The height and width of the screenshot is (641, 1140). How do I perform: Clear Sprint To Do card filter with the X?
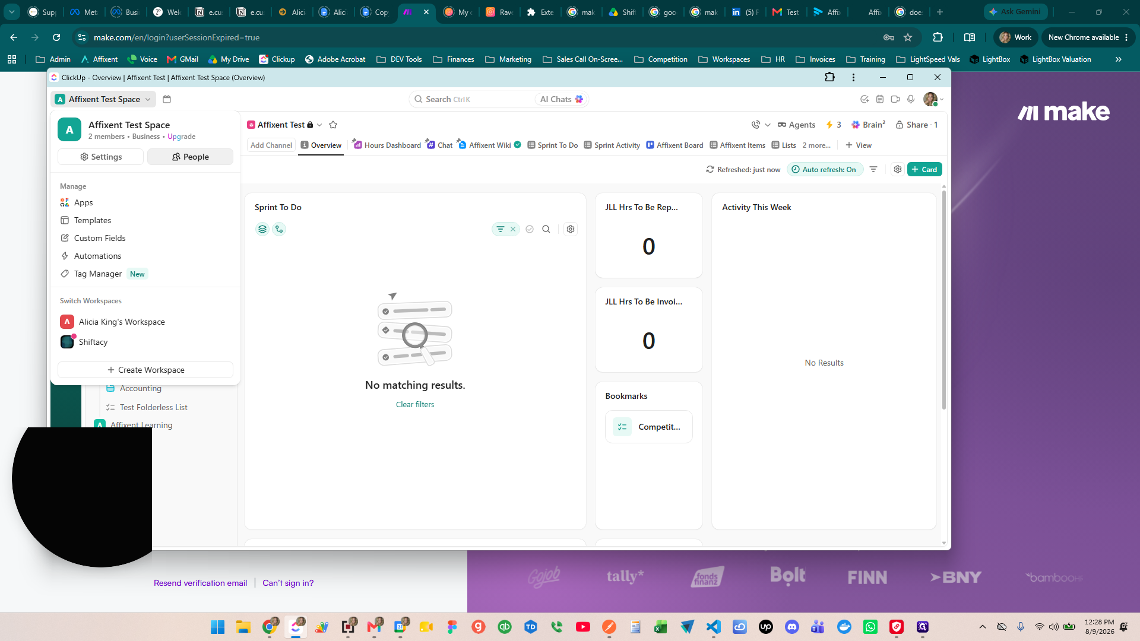513,229
